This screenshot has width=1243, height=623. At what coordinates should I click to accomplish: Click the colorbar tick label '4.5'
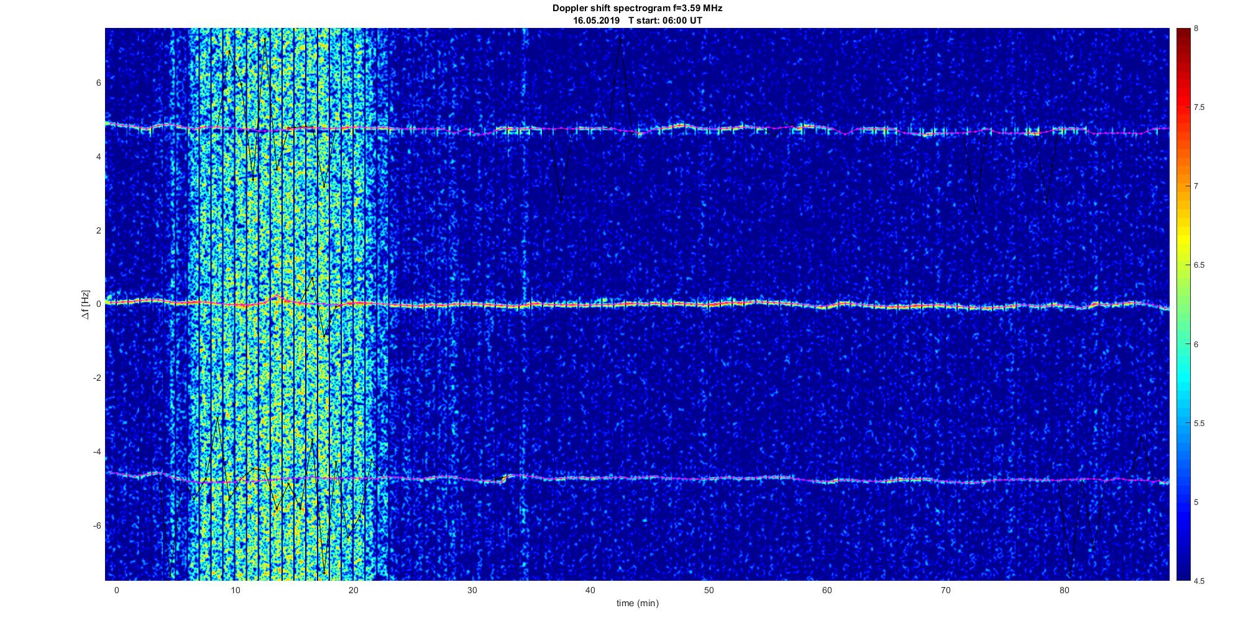1199,581
